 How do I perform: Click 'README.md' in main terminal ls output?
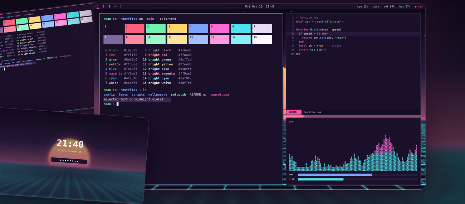click(198, 95)
